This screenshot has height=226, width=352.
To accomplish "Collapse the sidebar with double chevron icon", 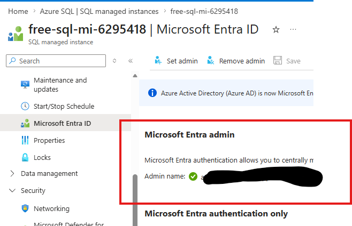I will (x=131, y=61).
